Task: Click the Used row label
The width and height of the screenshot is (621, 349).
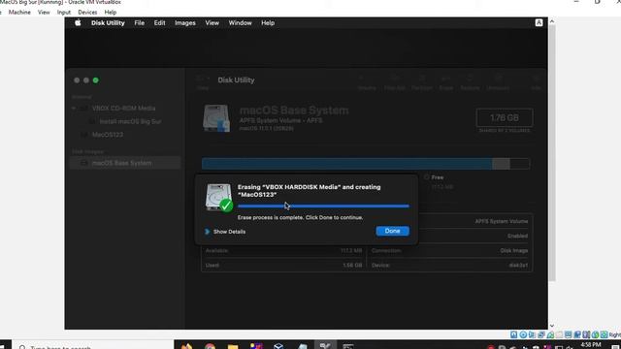Action: tap(212, 265)
